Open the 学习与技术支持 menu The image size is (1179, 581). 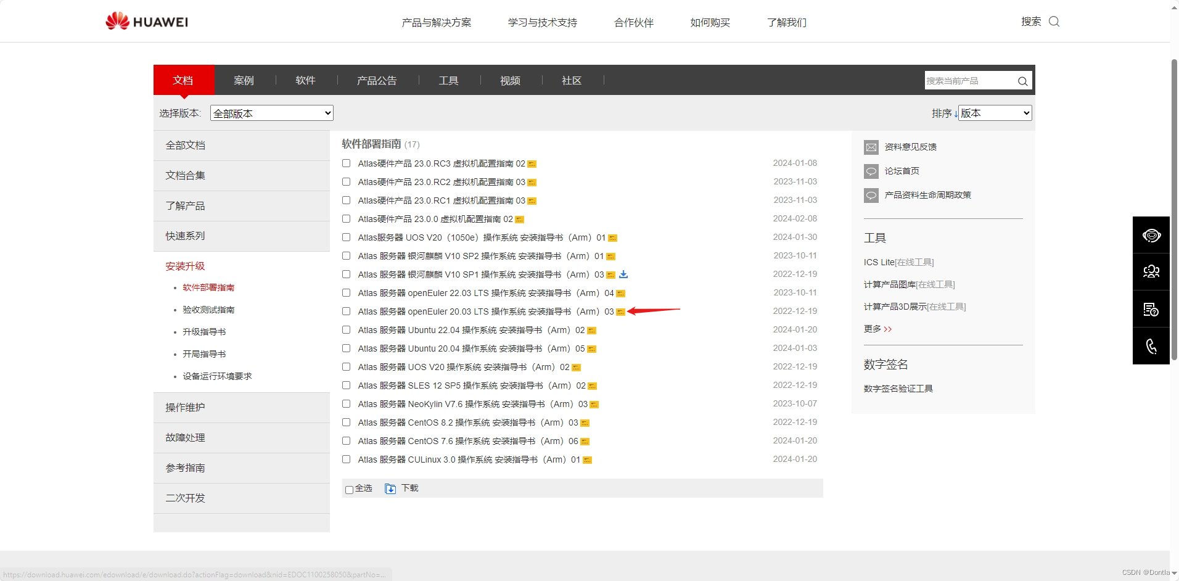tap(543, 22)
